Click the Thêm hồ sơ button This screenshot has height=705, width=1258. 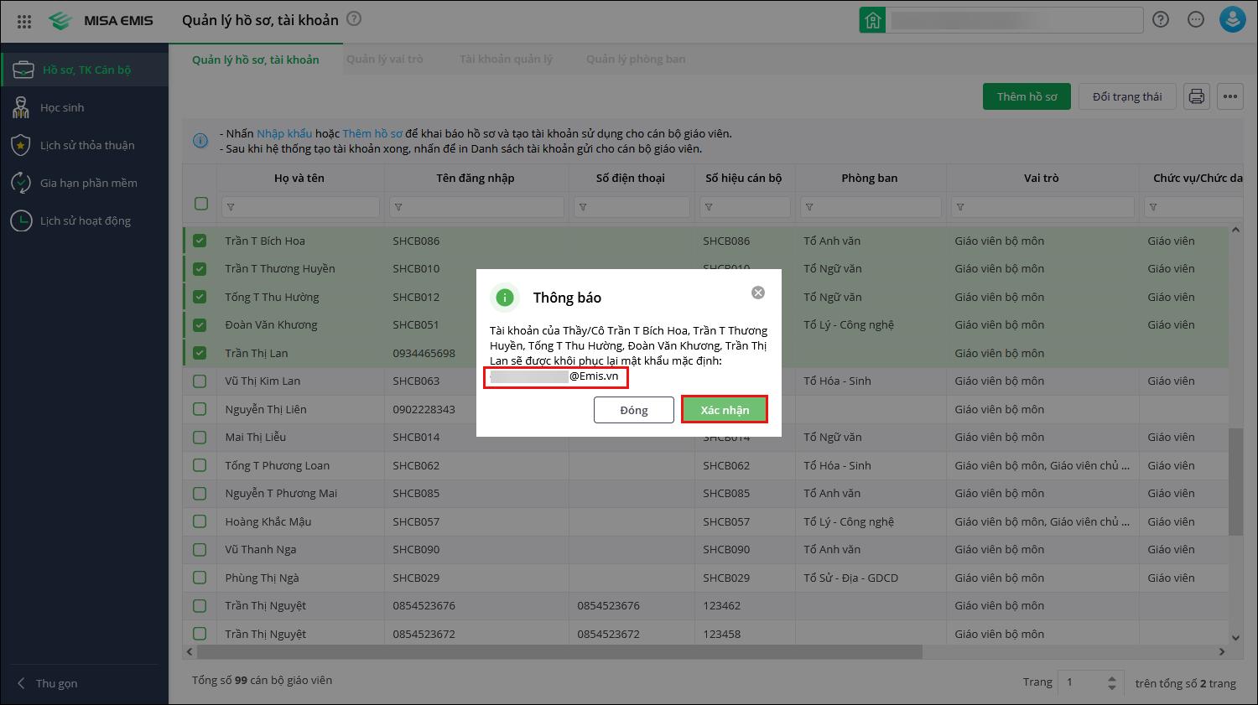coord(1027,96)
